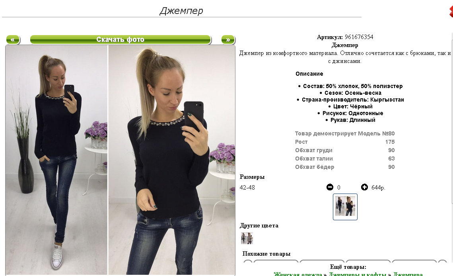Click the size label 42-48
This screenshot has height=276, width=453.
click(x=247, y=188)
